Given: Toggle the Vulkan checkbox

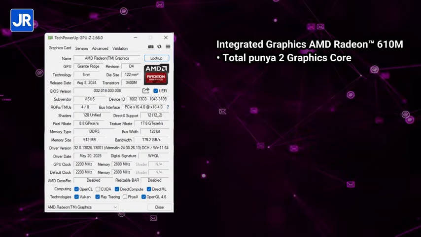Looking at the screenshot, I should pyautogui.click(x=76, y=197).
